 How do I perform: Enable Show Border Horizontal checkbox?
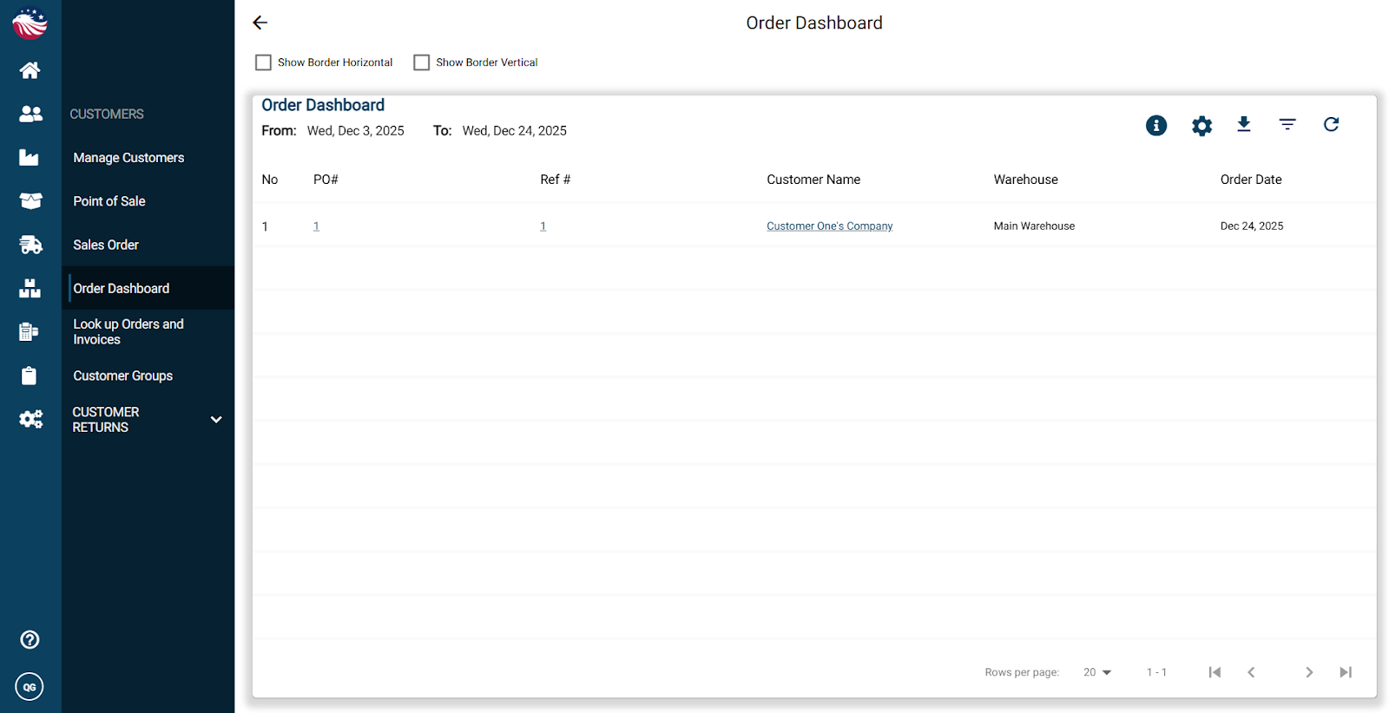click(263, 62)
